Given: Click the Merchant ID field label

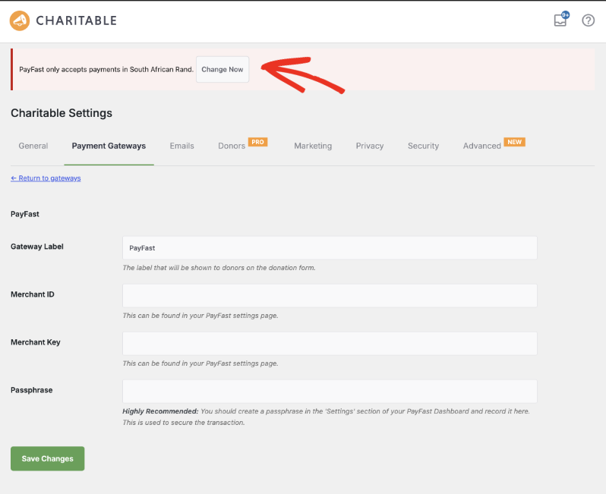Looking at the screenshot, I should pyautogui.click(x=33, y=294).
